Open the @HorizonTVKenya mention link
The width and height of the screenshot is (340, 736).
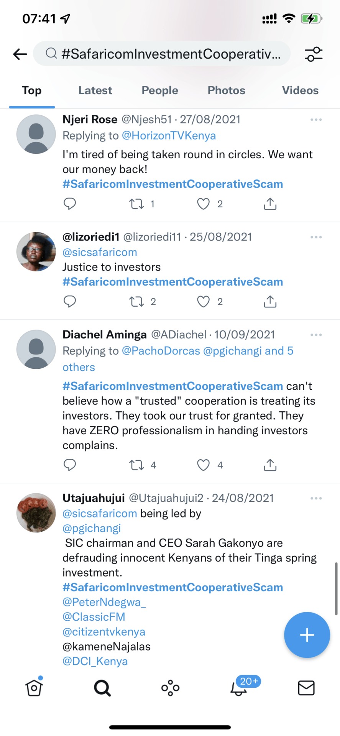(x=169, y=136)
